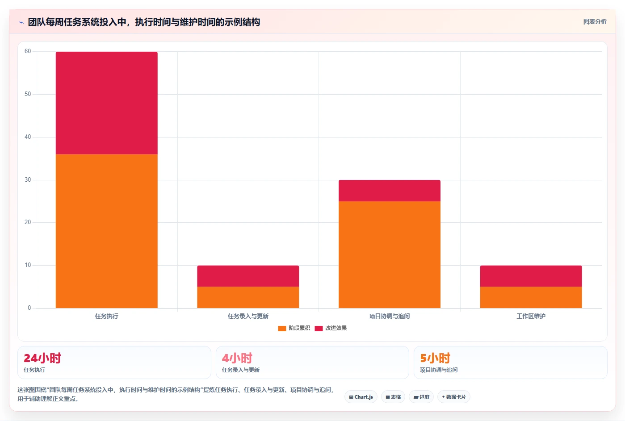Click the 工作区维护 x-axis label
625x421 pixels.
click(531, 316)
